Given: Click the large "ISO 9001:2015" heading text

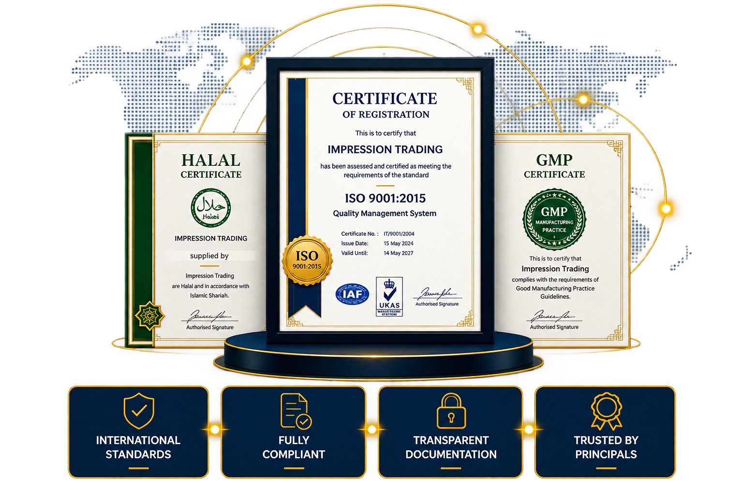Looking at the screenshot, I should click(386, 198).
